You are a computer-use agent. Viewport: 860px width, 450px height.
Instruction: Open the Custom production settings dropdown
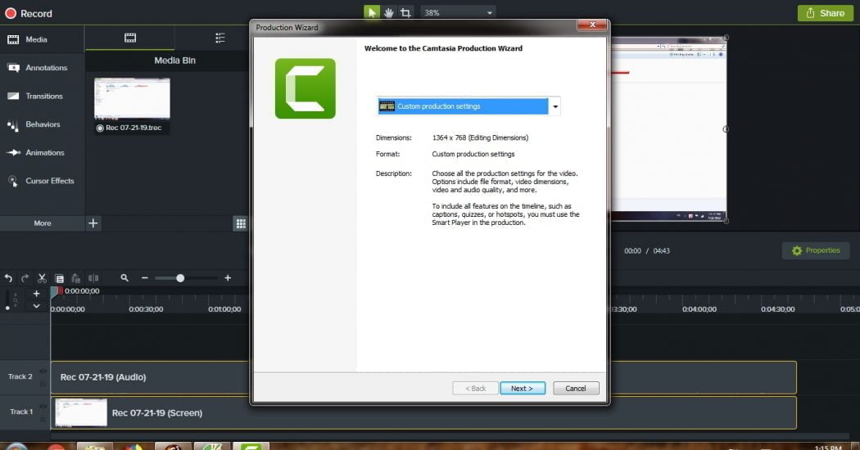coord(468,106)
